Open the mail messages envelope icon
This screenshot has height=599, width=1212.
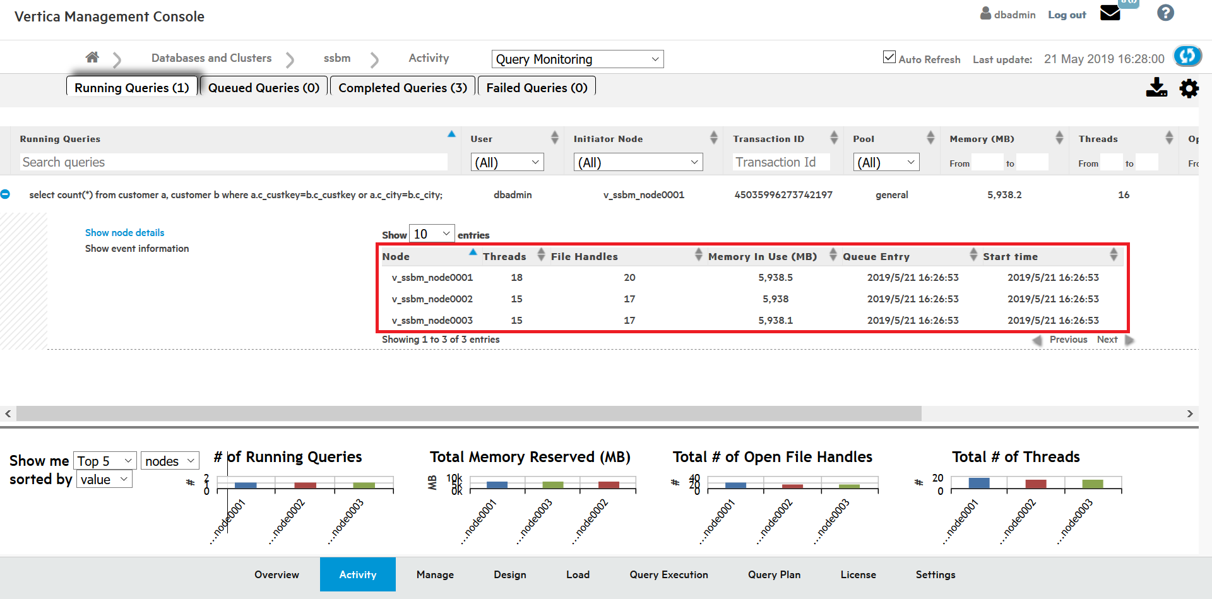click(1110, 13)
